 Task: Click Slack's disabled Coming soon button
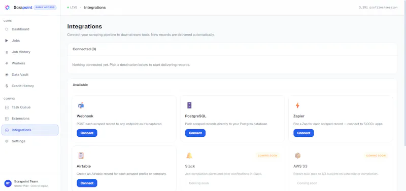pyautogui.click(x=198, y=183)
